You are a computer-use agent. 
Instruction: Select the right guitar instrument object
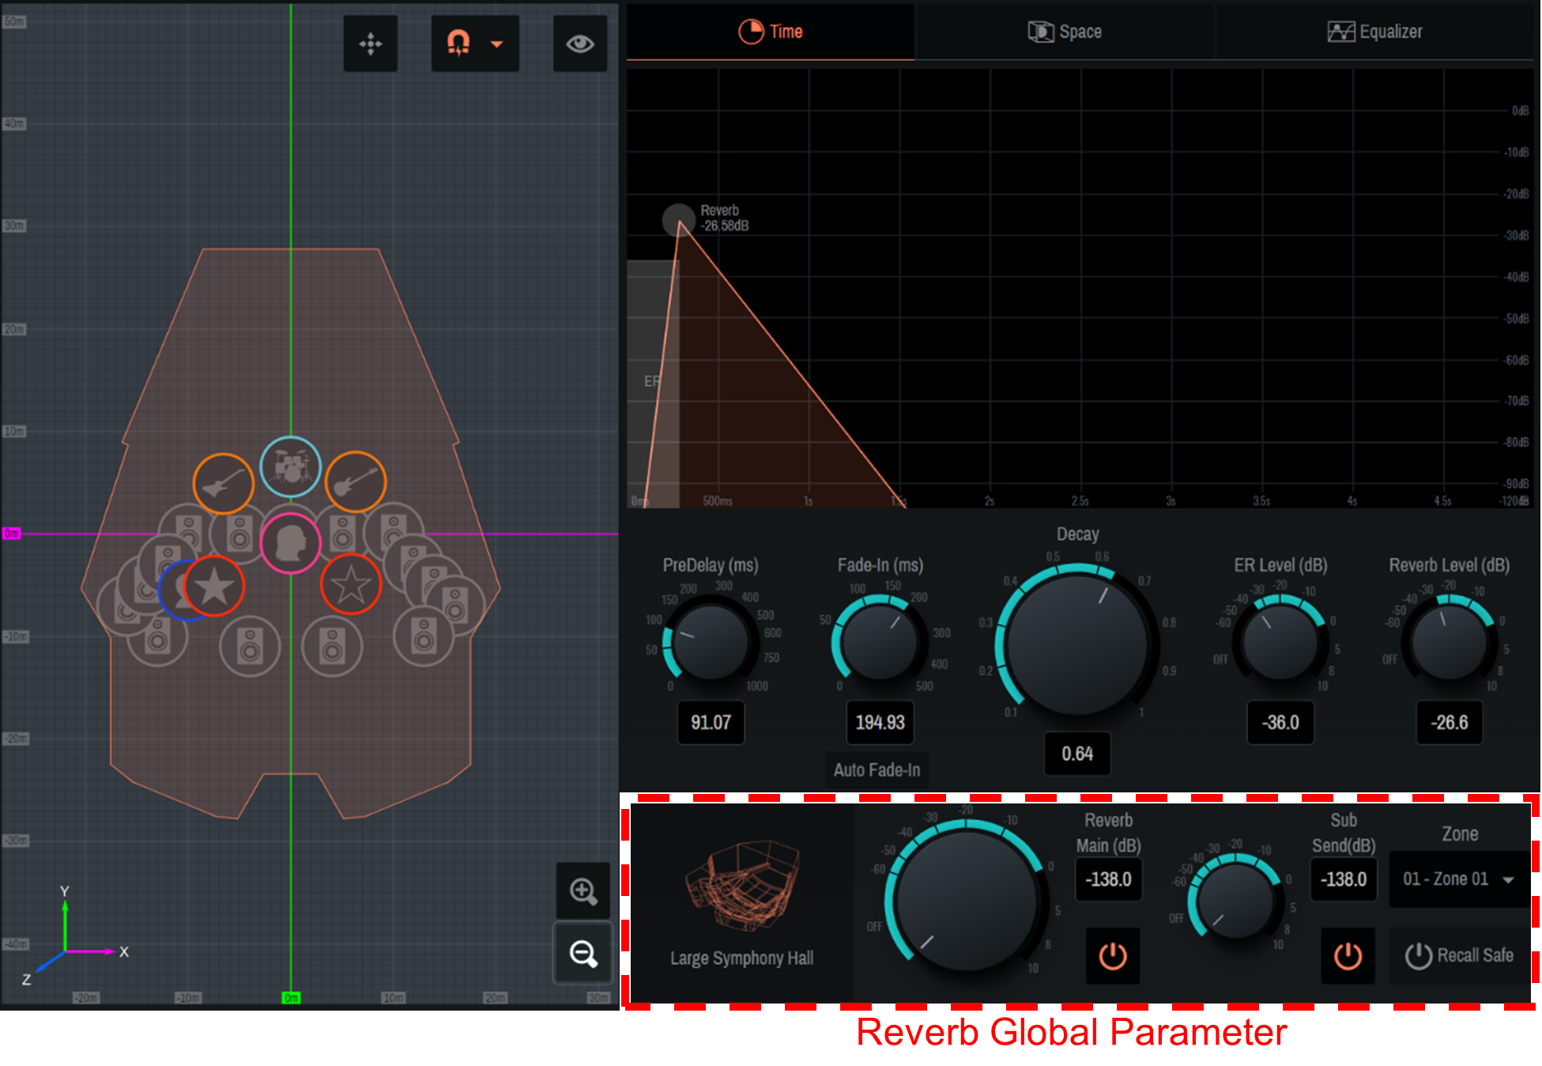click(356, 482)
